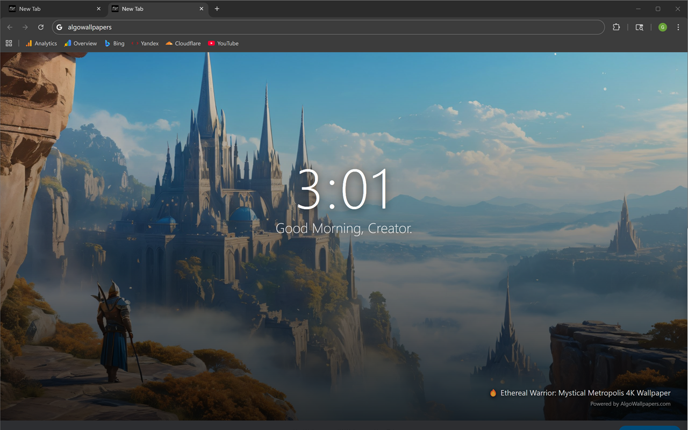Image resolution: width=688 pixels, height=430 pixels.
Task: Open Ethereal Warrior: Mystical Metropolis wallpaper link
Action: click(585, 393)
